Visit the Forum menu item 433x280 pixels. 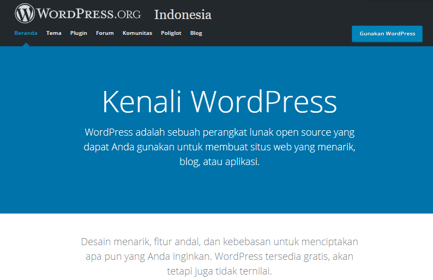pyautogui.click(x=105, y=33)
